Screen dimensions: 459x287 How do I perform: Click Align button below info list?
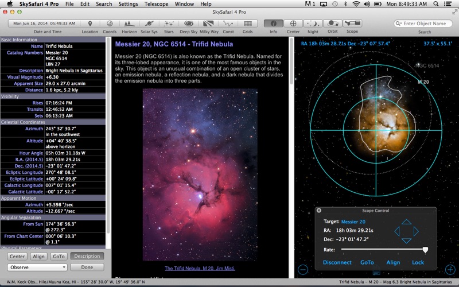38,256
